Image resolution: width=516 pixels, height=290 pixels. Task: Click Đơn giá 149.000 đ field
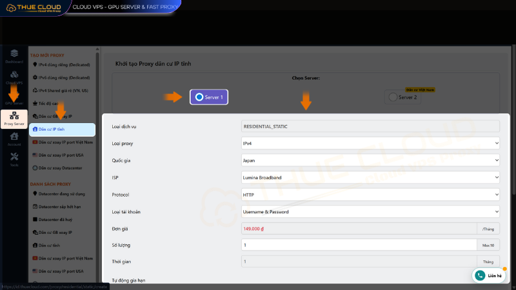point(359,229)
